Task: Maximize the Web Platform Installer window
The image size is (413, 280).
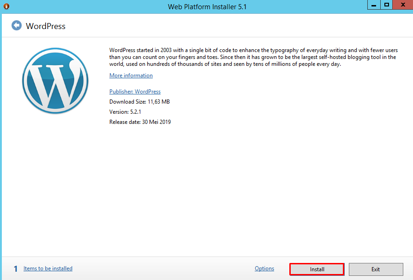Action: click(x=386, y=5)
